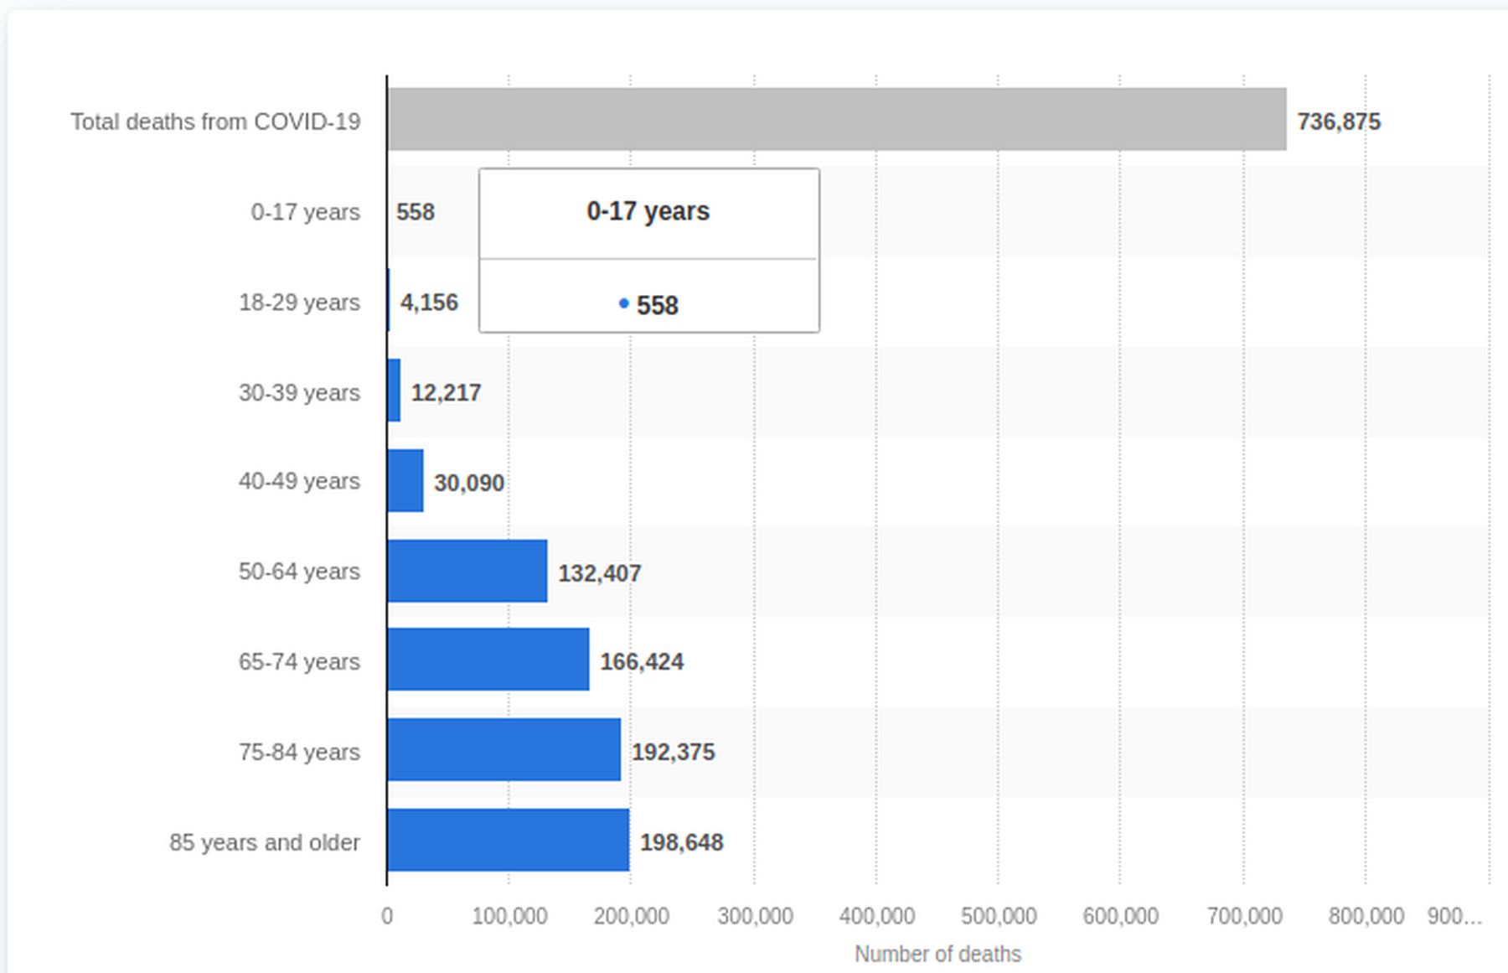Screen dimensions: 1508x973
Task: Click the truncated '900…' tick label
Action: pos(1454,916)
